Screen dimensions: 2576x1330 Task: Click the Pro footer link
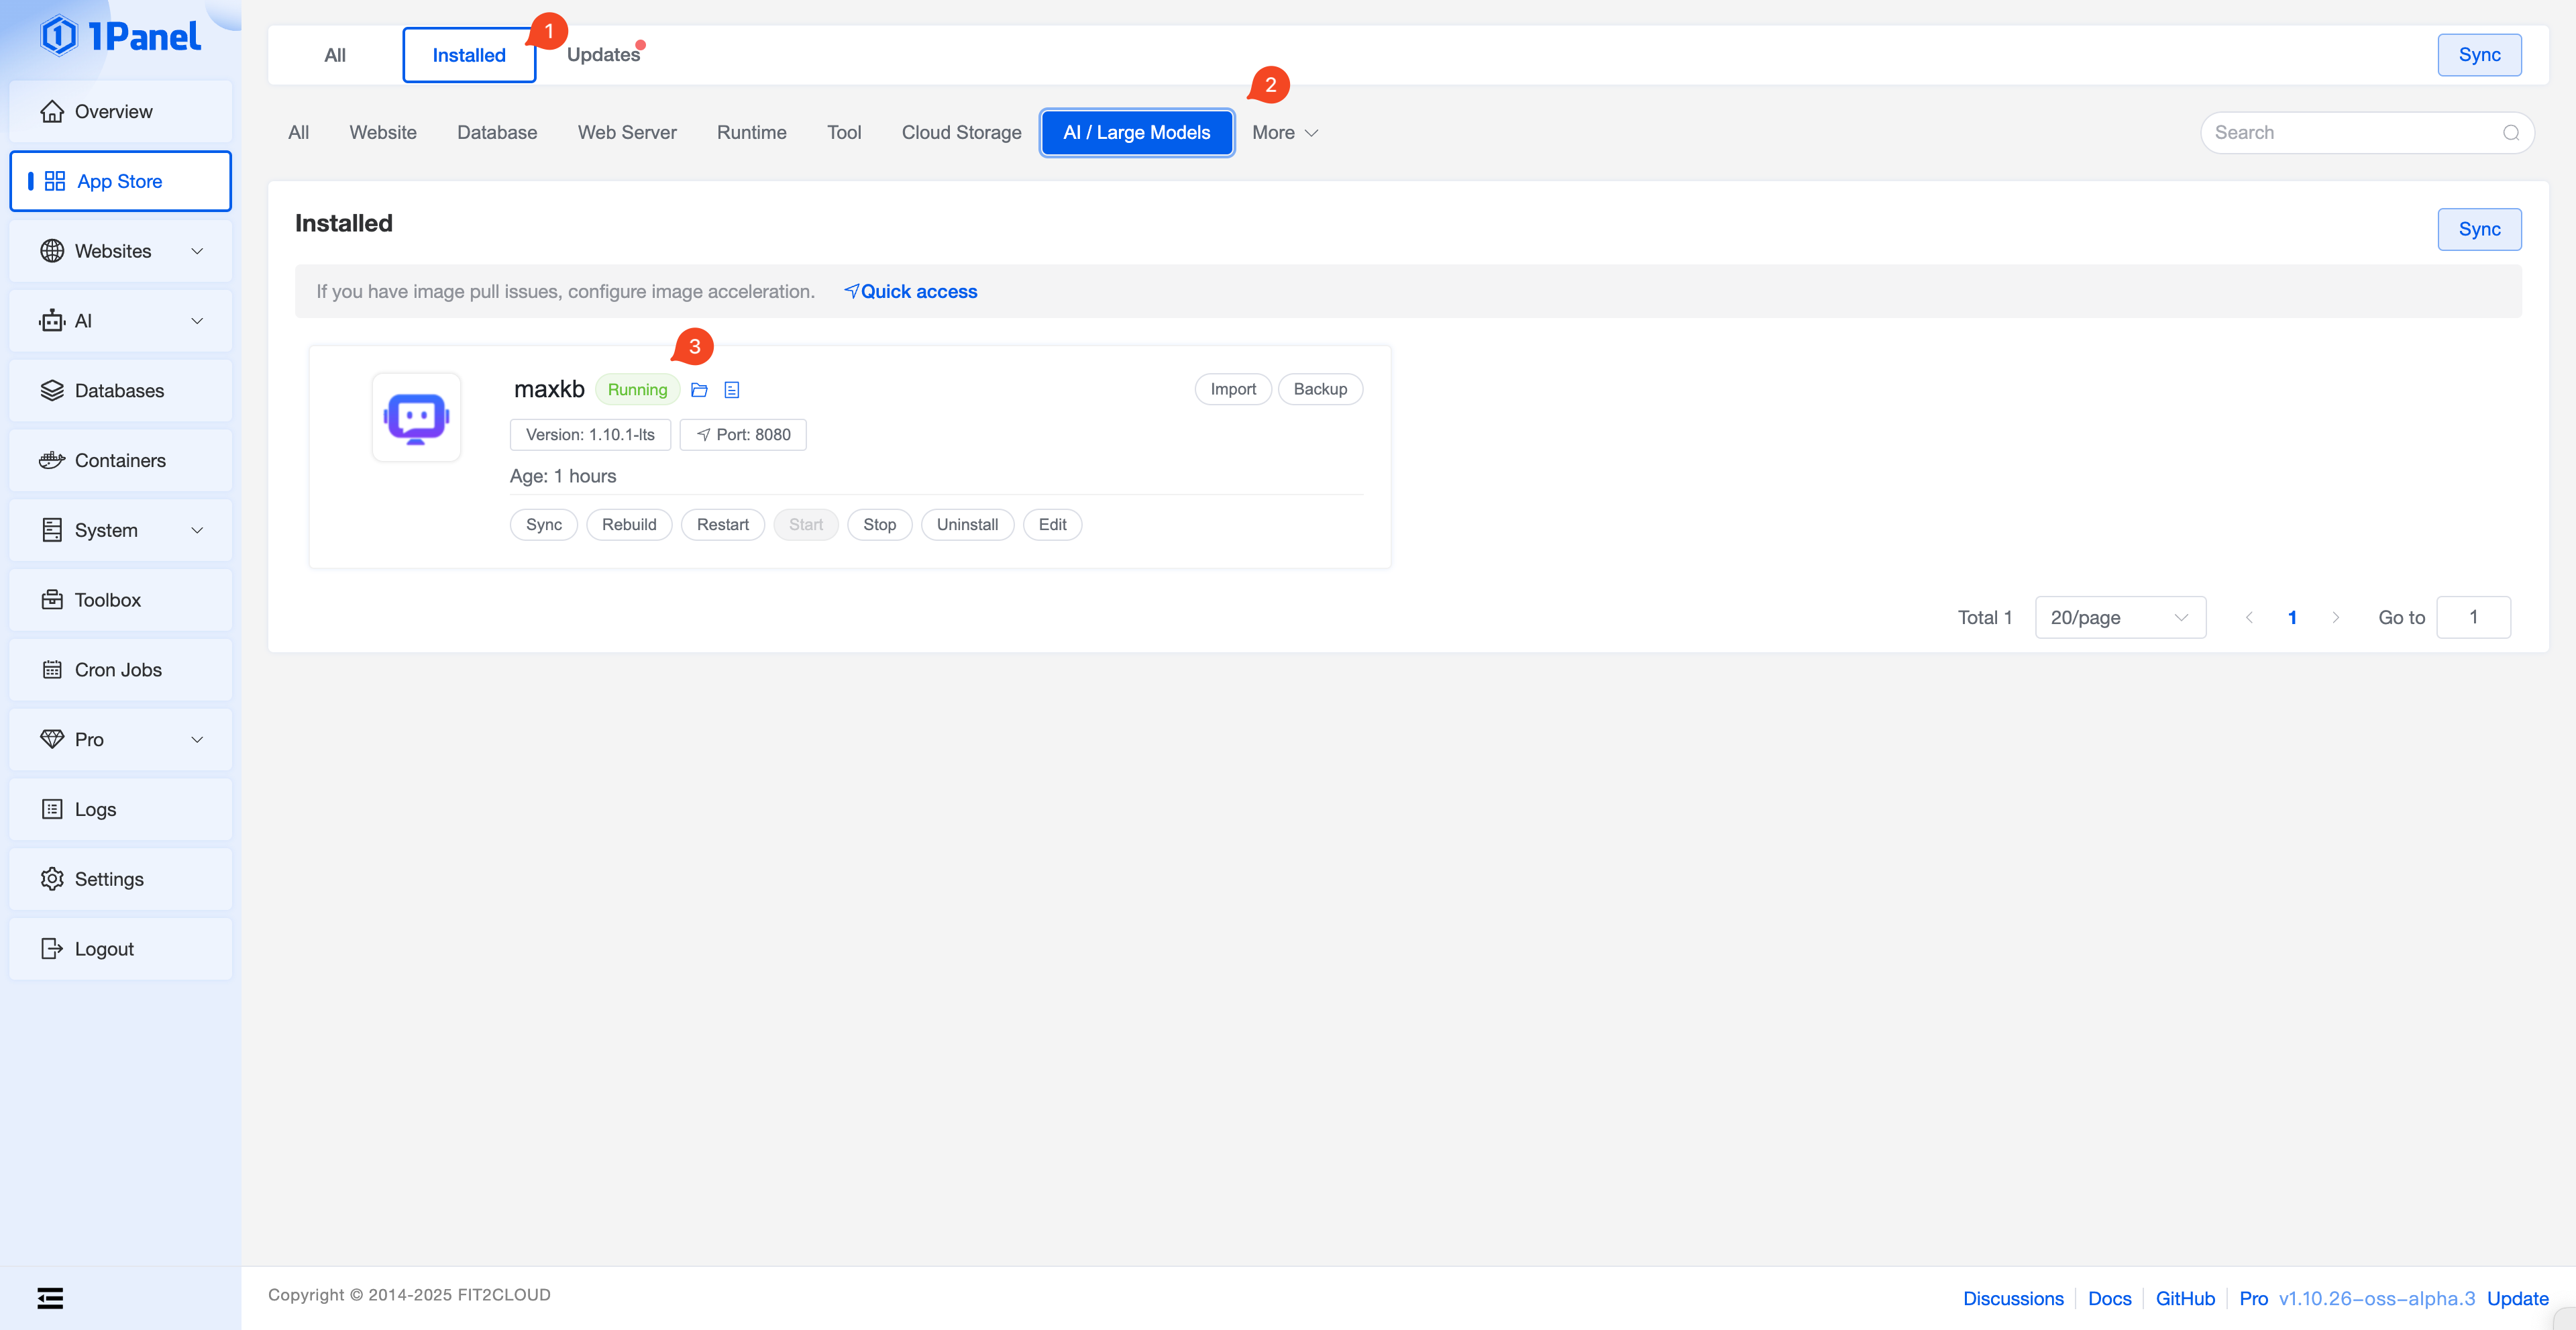coord(2253,1298)
